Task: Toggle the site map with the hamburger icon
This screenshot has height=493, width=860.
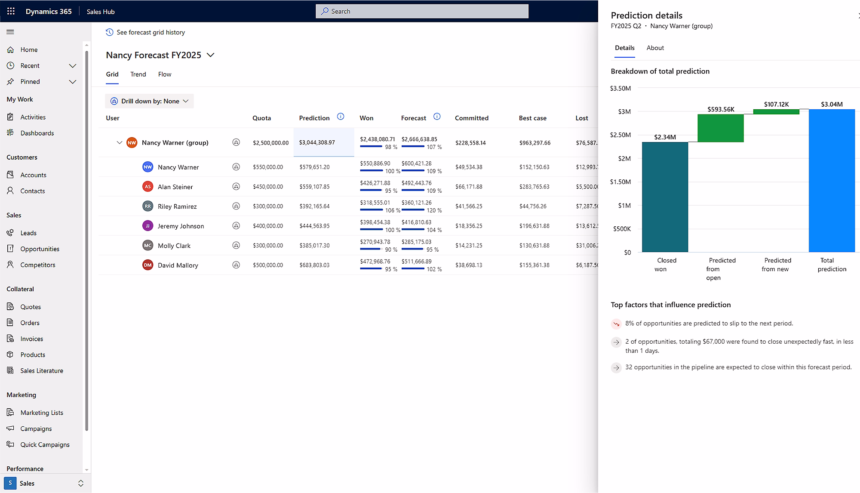Action: 10,32
